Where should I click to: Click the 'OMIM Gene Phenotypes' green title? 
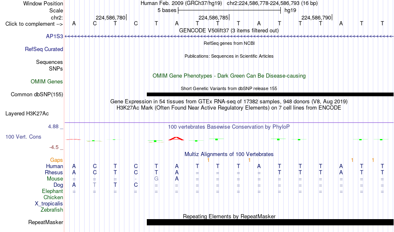click(x=229, y=76)
